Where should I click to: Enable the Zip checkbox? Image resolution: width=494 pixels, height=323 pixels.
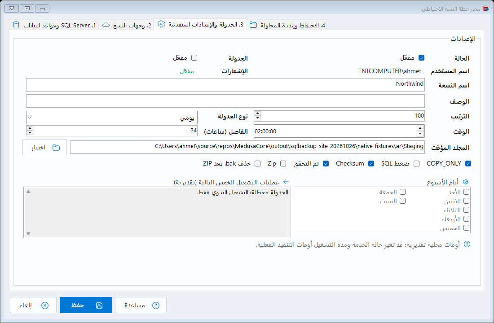(283, 164)
